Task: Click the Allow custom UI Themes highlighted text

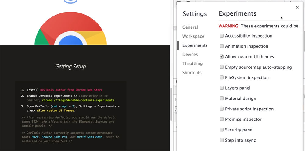Action: tap(56, 110)
